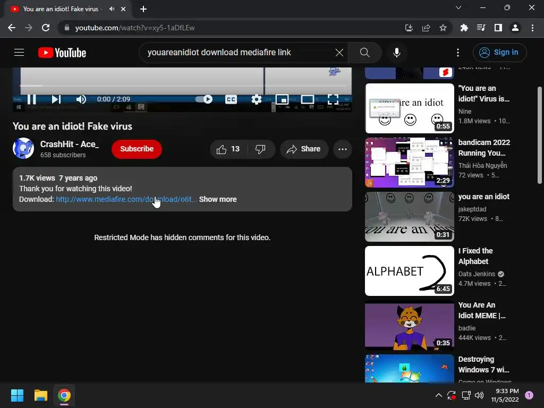Image resolution: width=544 pixels, height=408 pixels.
Task: Run search with magnifier button
Action: 364,53
